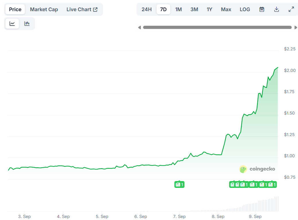
Task: Open the news marker on 7 Sep
Action: (x=179, y=184)
